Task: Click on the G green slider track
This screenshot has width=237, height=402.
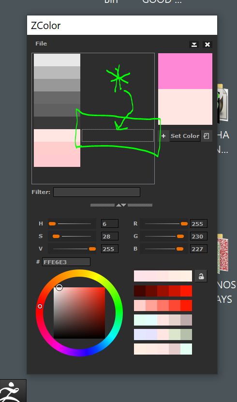Action: (x=164, y=236)
